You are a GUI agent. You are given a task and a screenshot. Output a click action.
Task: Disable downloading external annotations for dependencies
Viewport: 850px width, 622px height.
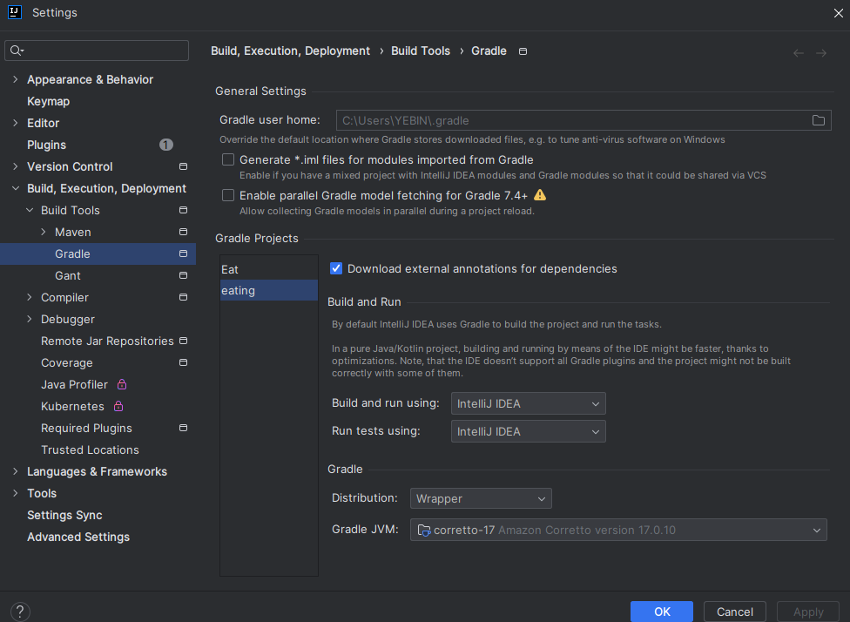[x=336, y=268]
